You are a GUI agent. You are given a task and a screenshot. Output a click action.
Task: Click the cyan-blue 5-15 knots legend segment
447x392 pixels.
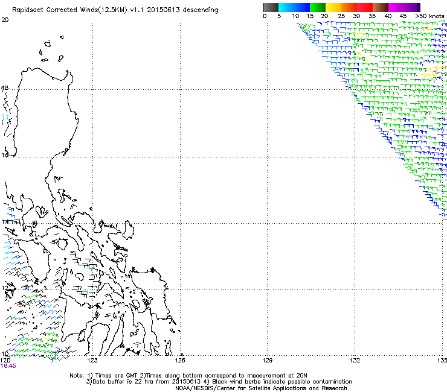point(294,7)
